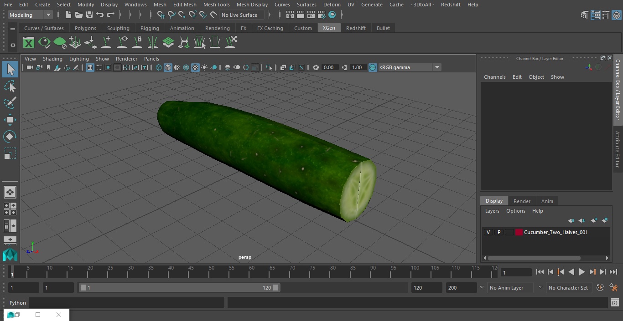Open the Python script language selector
This screenshot has width=623, height=321.
(x=18, y=303)
